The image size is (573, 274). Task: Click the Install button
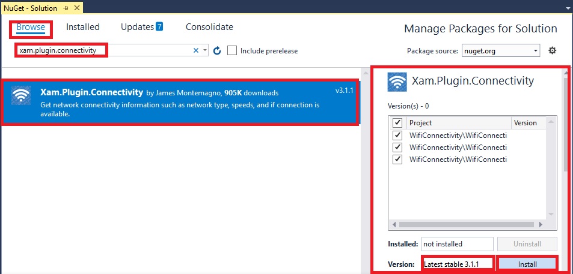527,264
